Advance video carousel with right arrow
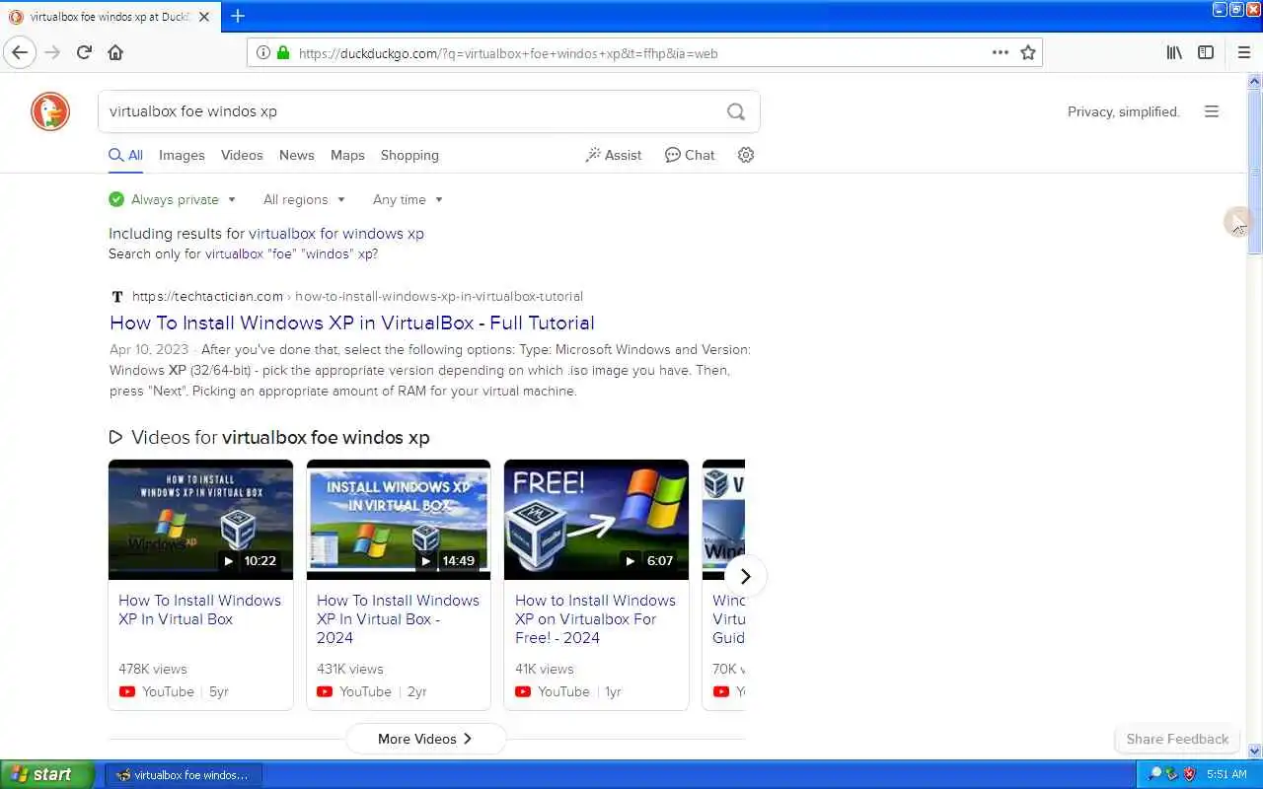The image size is (1263, 789). coord(746,576)
